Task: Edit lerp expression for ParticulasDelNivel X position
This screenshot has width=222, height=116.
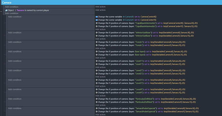Action: pos(179,99)
